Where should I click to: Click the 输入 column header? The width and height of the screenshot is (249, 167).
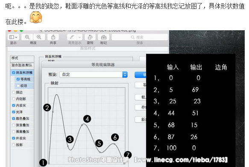[173, 67]
